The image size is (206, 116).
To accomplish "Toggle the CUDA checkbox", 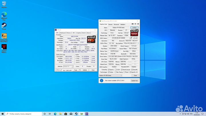I will [x=116, y=70].
